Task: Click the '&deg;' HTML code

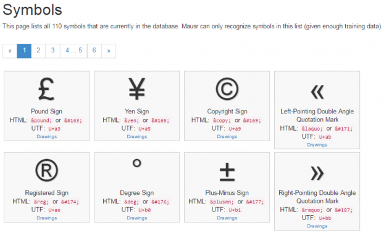Action: click(132, 202)
